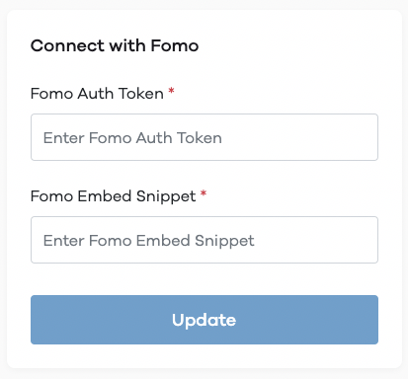This screenshot has height=379, width=408.
Task: Click the Fomo Embed Snippet label
Action: tap(113, 196)
